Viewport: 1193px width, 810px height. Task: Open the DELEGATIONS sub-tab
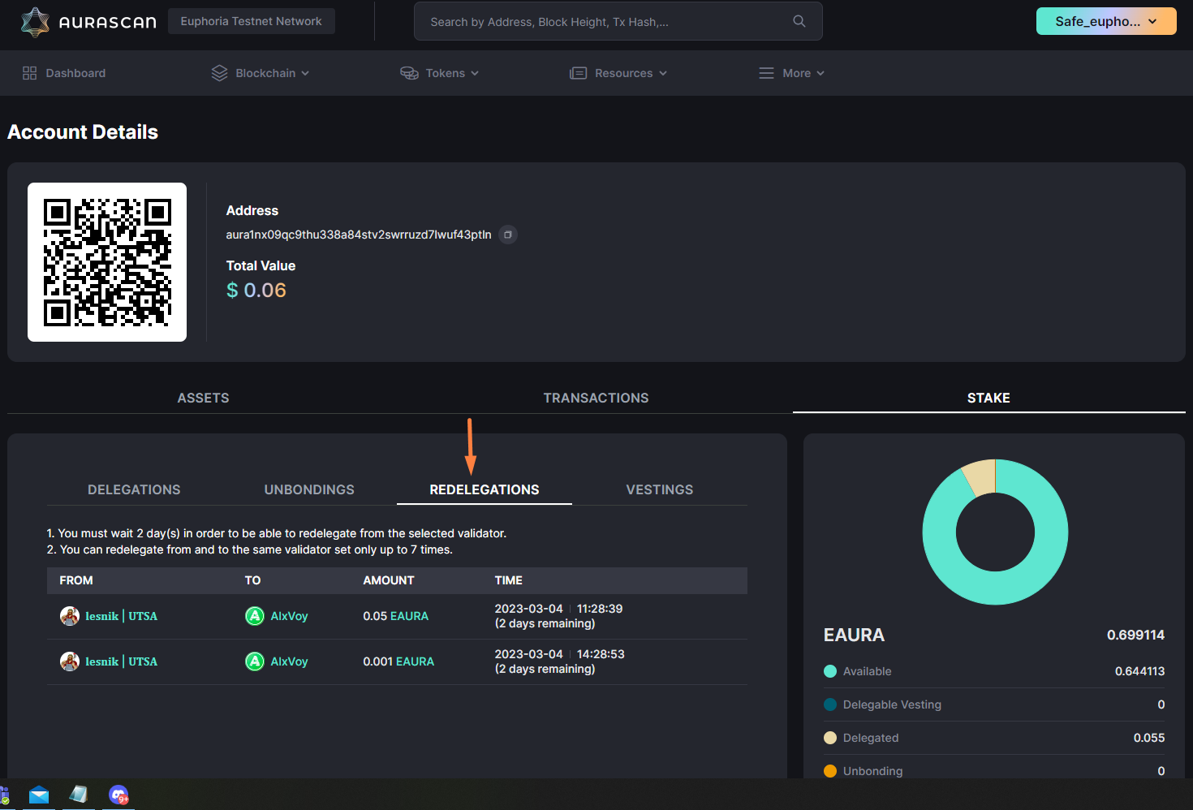(134, 489)
